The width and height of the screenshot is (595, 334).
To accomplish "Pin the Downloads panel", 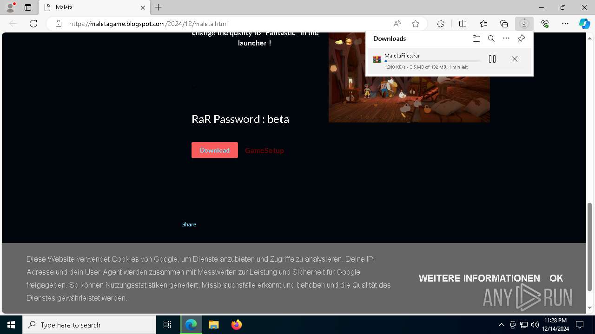I will (521, 39).
